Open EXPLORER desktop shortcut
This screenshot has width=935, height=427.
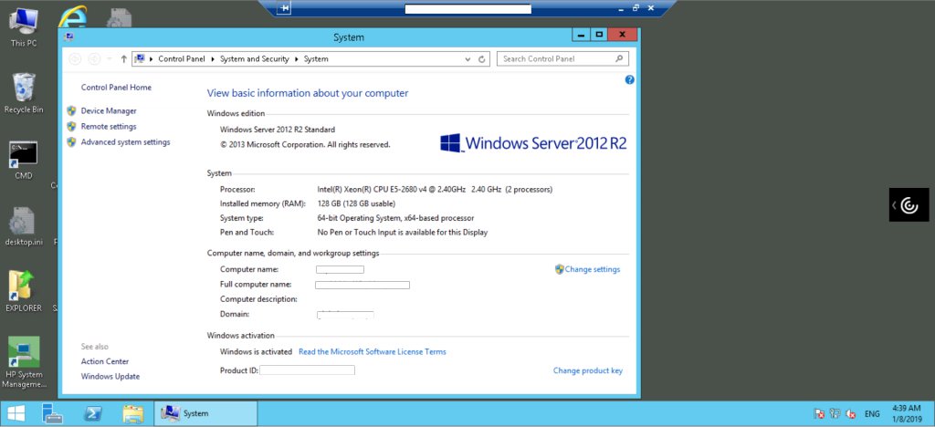coord(23,292)
